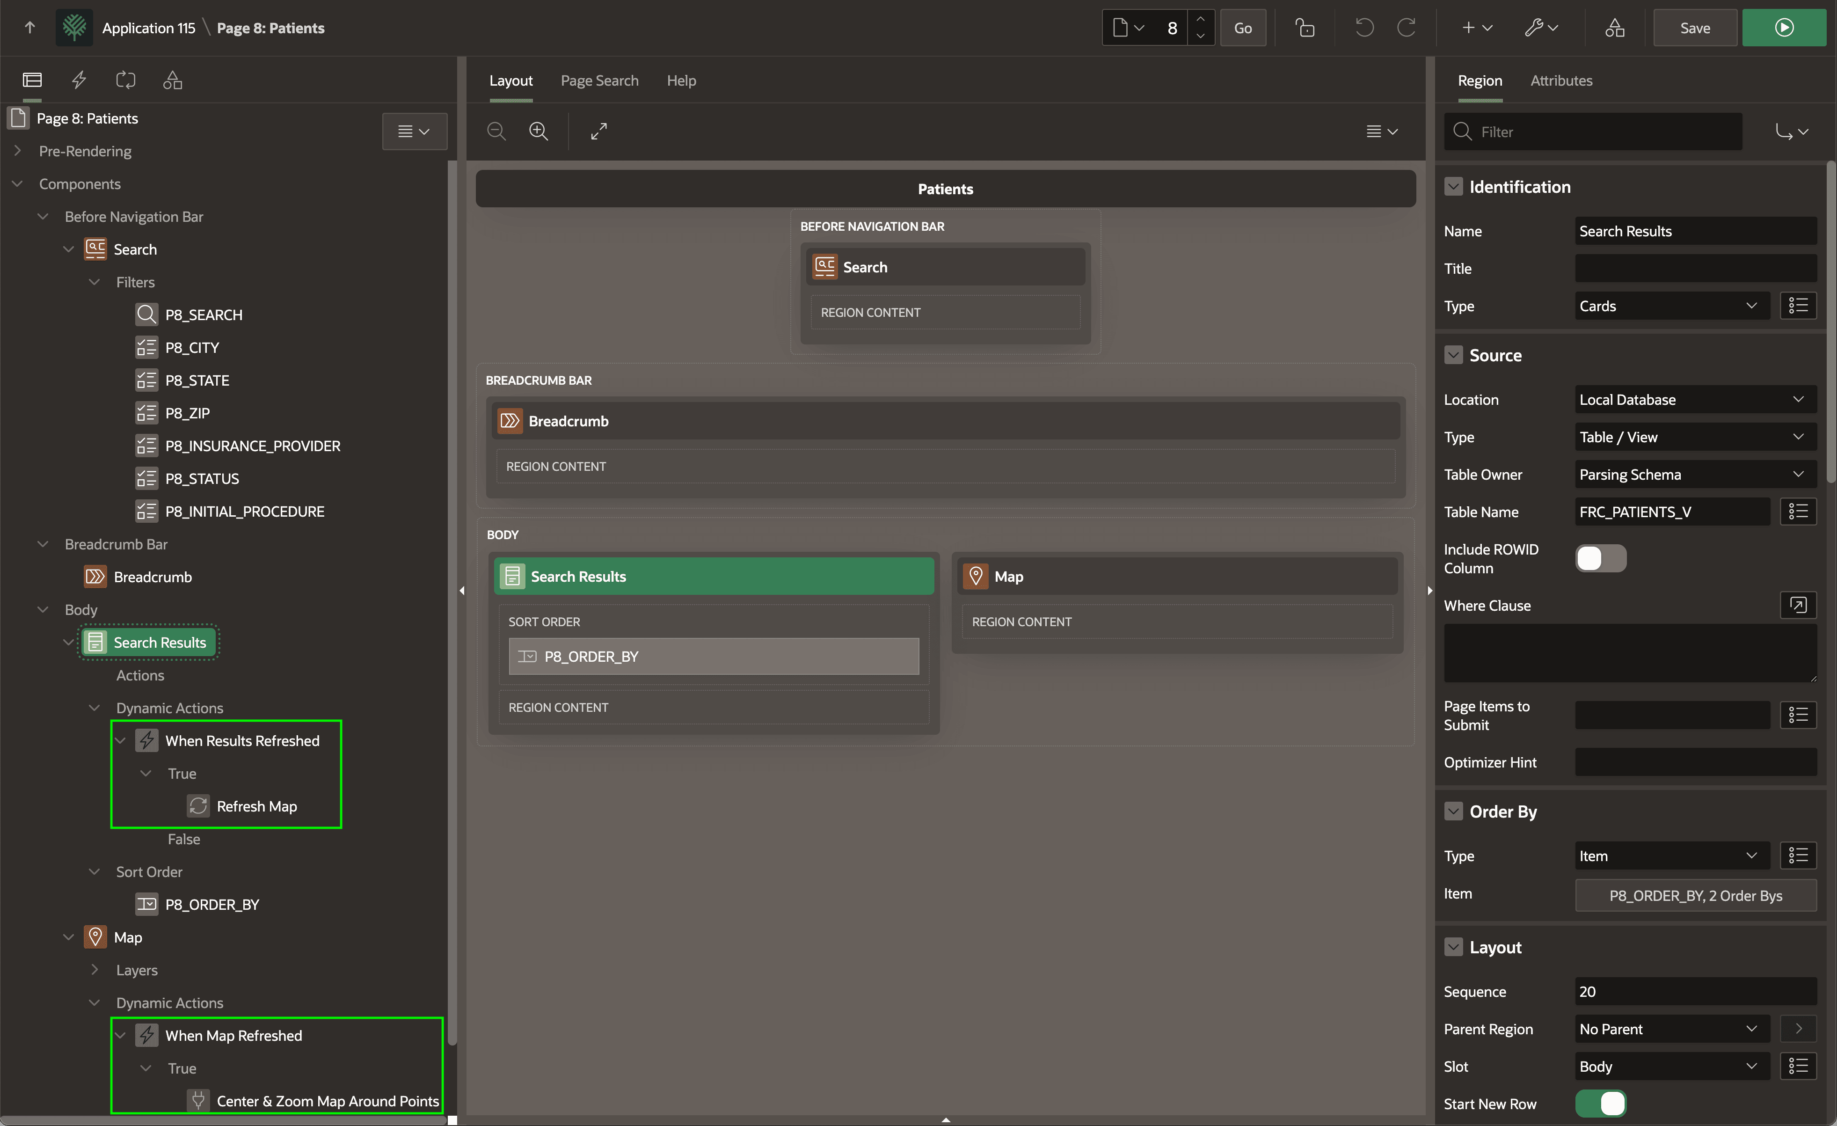Click the Sequence input field

1695,992
